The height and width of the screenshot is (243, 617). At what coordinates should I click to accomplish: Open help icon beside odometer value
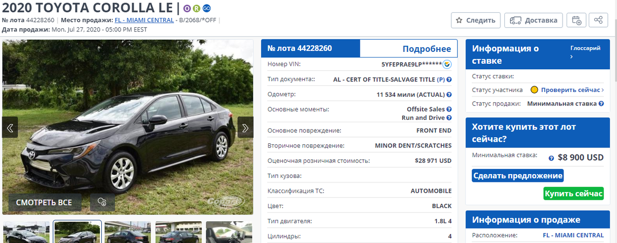[449, 95]
